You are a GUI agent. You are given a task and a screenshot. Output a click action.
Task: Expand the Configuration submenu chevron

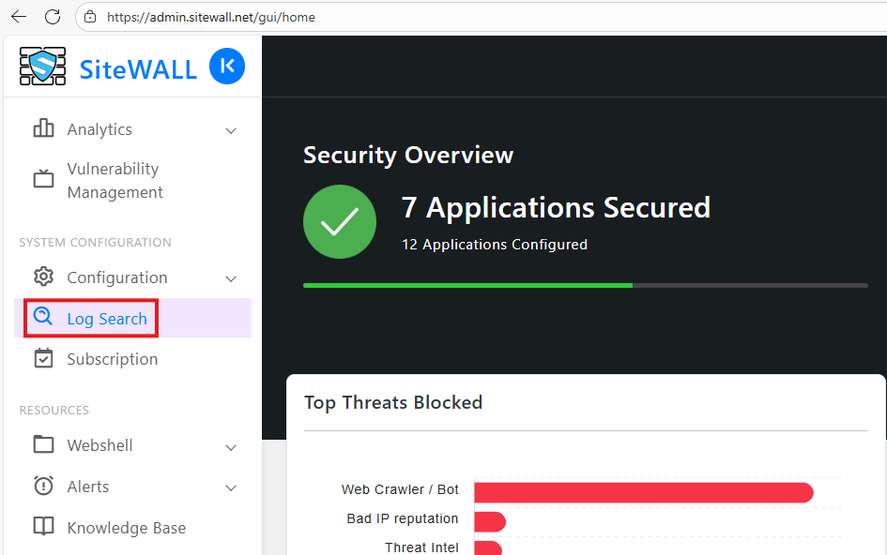[231, 278]
